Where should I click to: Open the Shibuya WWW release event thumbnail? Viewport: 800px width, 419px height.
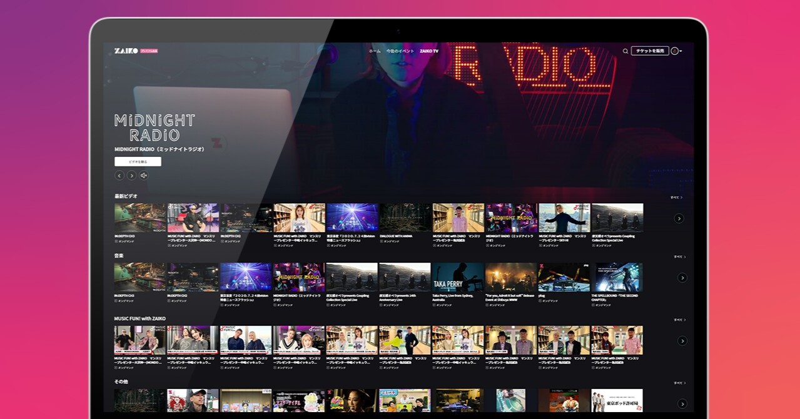coord(511,277)
